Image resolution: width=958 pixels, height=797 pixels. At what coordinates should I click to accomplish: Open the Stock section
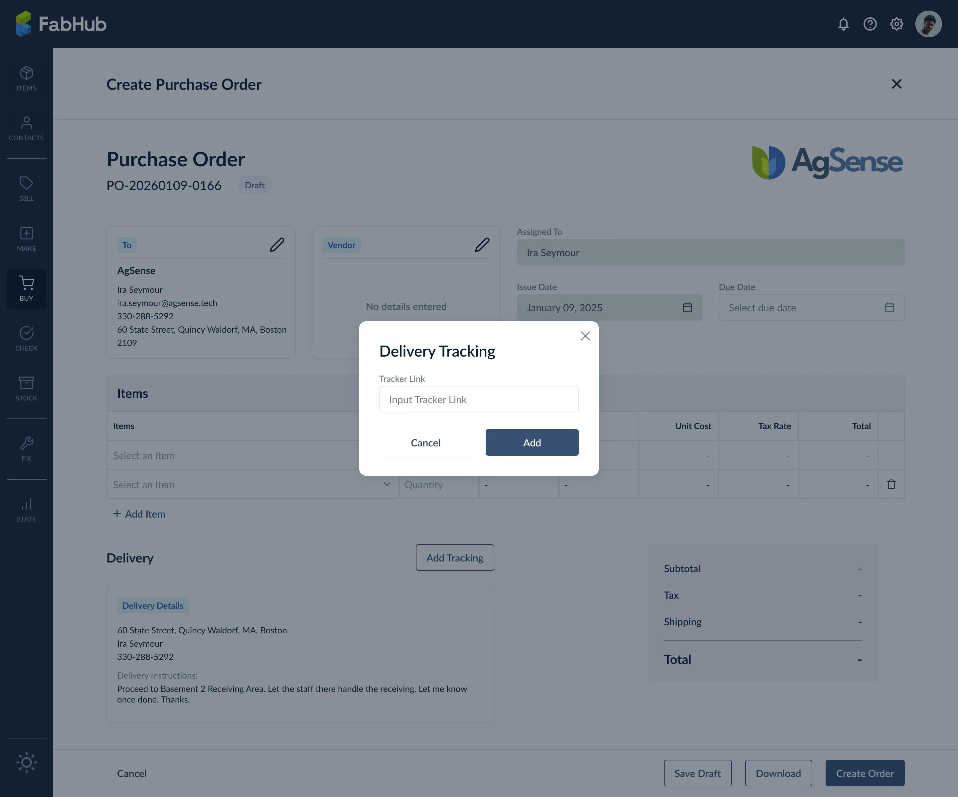point(27,389)
